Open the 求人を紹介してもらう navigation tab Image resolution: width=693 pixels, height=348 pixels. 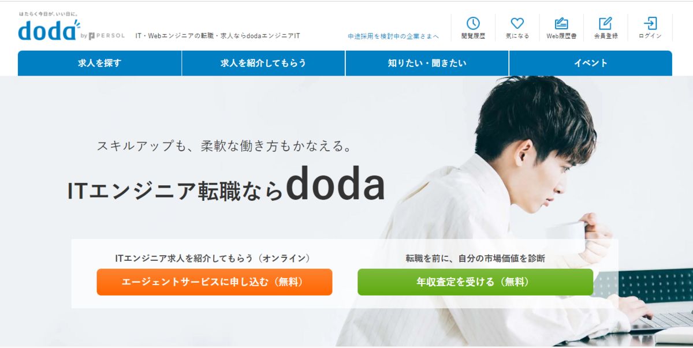(x=263, y=63)
